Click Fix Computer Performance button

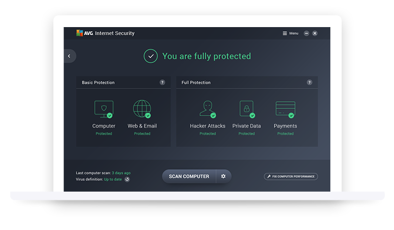[291, 176]
